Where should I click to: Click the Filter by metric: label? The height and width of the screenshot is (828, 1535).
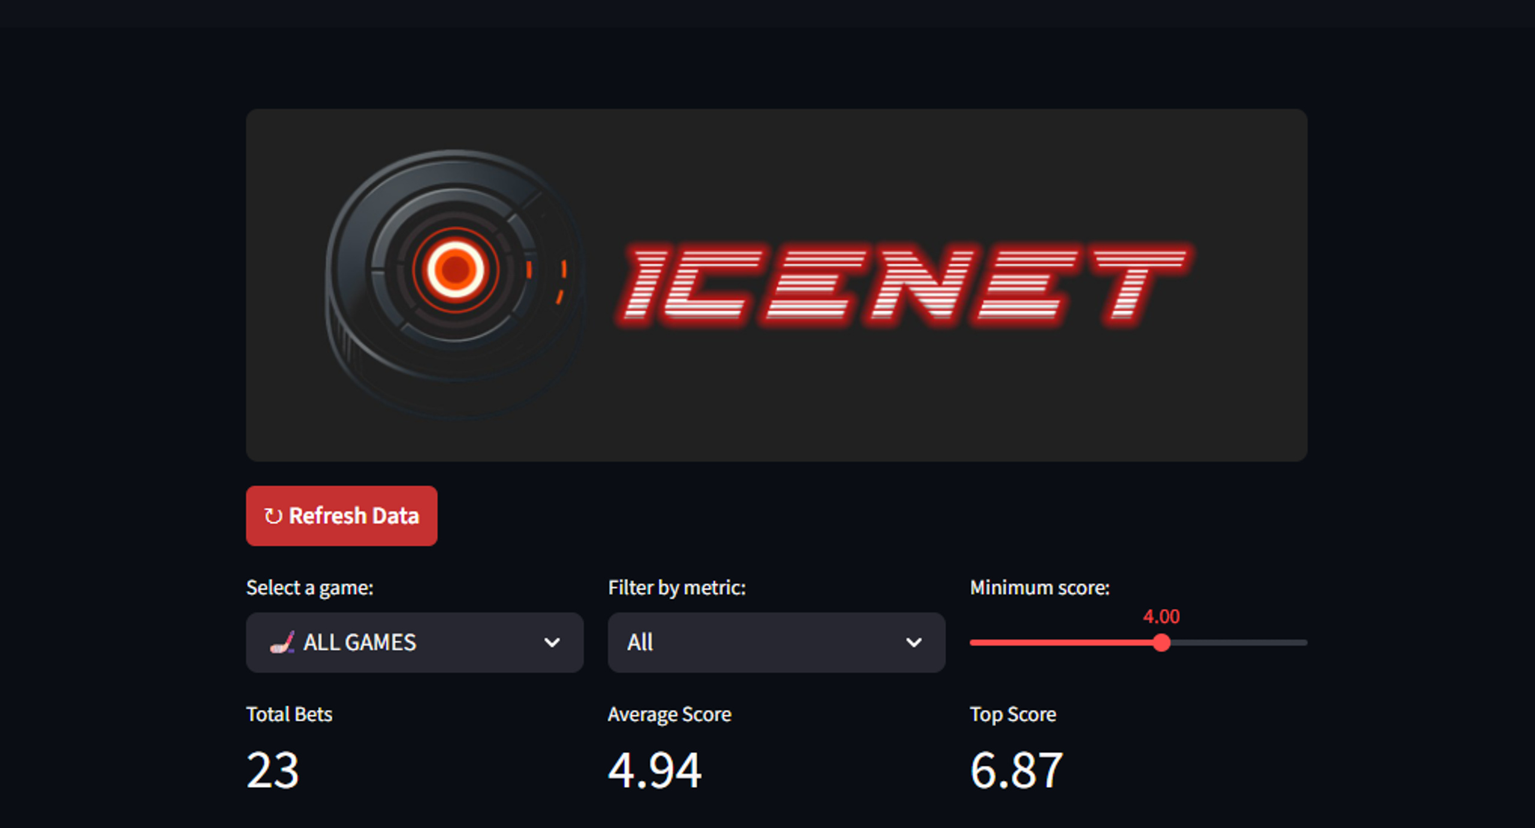click(x=677, y=588)
